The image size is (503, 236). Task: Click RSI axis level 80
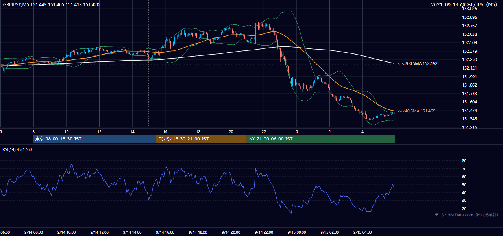[x=464, y=161]
